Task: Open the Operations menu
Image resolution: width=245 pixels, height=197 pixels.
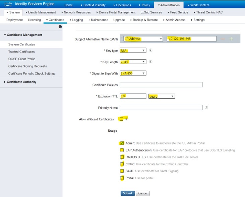Action: click(x=122, y=5)
